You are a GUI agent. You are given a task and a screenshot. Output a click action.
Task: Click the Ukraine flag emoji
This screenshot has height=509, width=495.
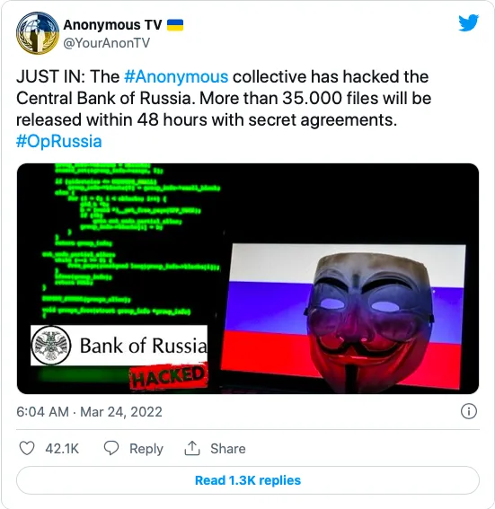[175, 24]
